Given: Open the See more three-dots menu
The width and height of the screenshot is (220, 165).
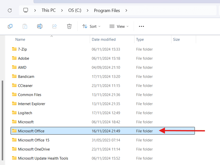Looking at the screenshot, I should (141, 26).
